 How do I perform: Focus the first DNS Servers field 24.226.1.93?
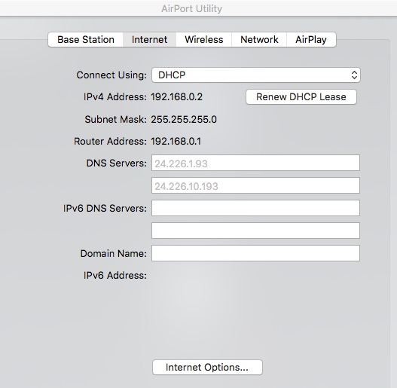click(255, 163)
